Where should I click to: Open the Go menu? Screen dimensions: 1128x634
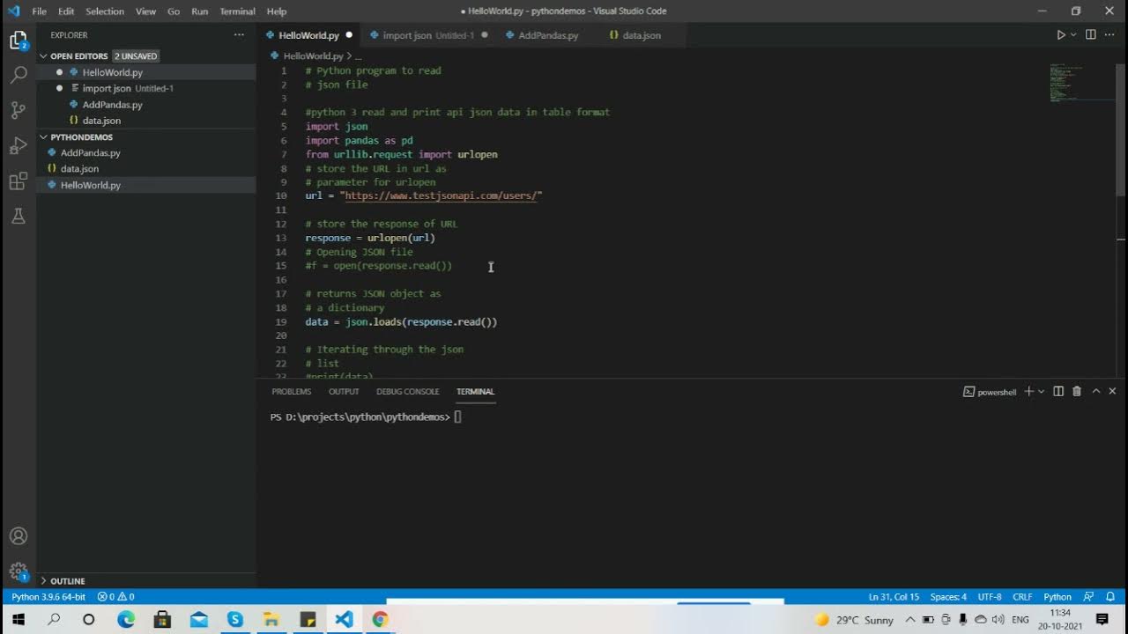174,11
